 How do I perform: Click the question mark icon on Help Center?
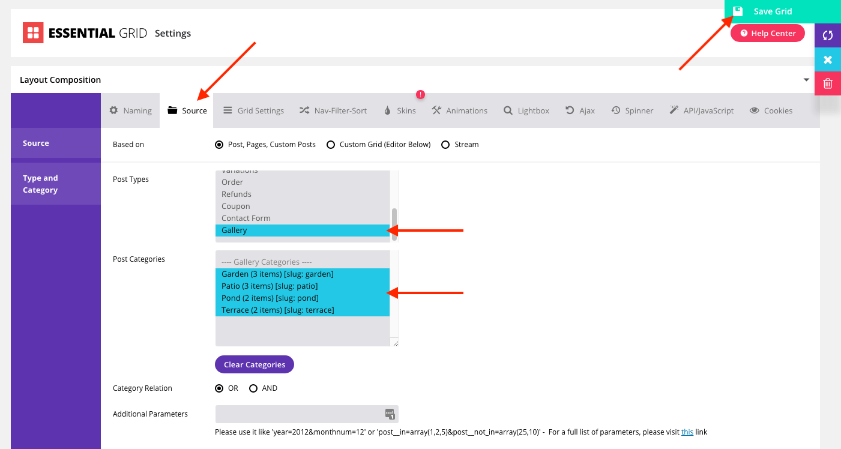(744, 33)
